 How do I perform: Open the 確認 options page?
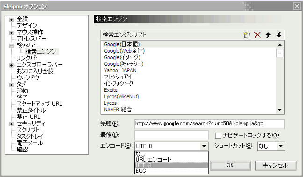tap(22, 150)
